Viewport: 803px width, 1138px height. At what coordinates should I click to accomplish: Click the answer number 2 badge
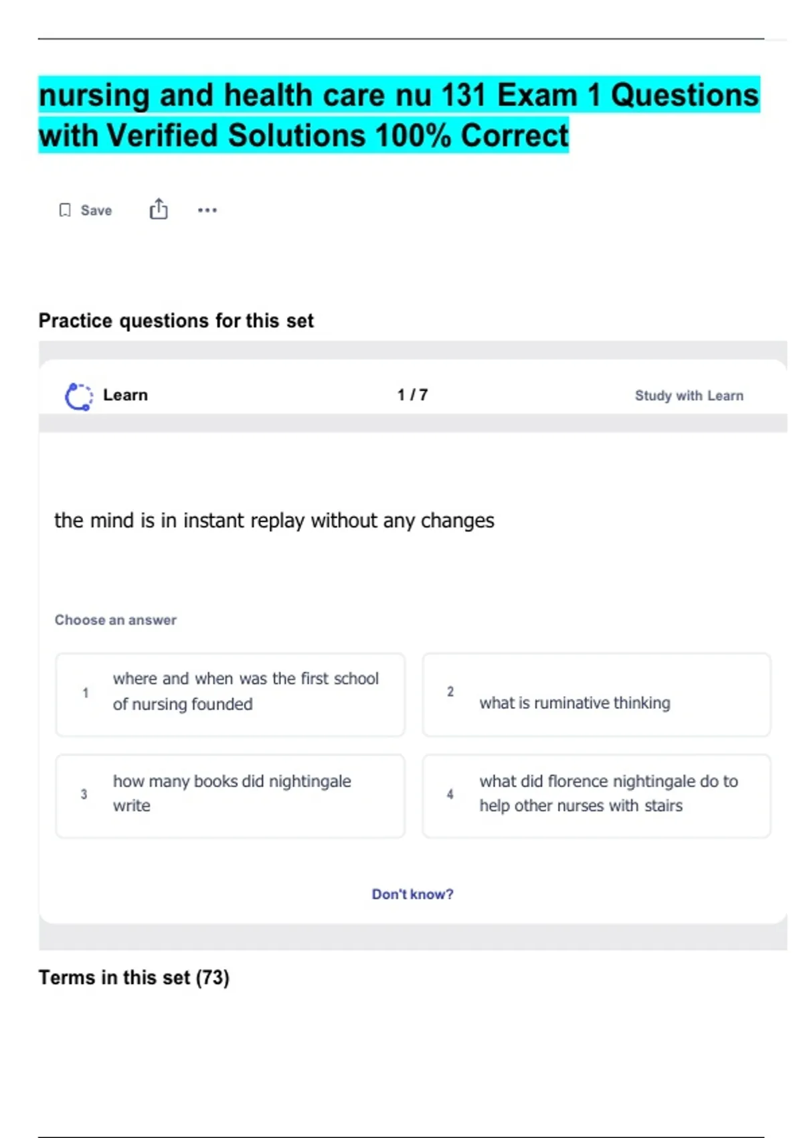tap(450, 692)
